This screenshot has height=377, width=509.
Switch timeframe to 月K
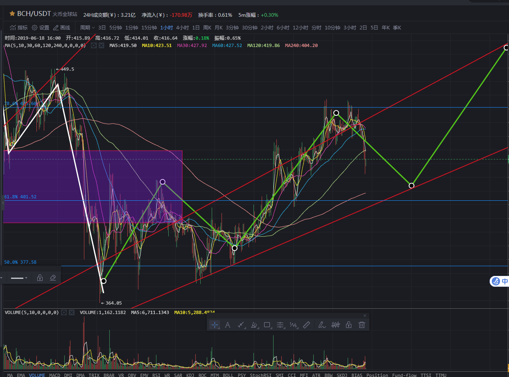click(x=218, y=28)
